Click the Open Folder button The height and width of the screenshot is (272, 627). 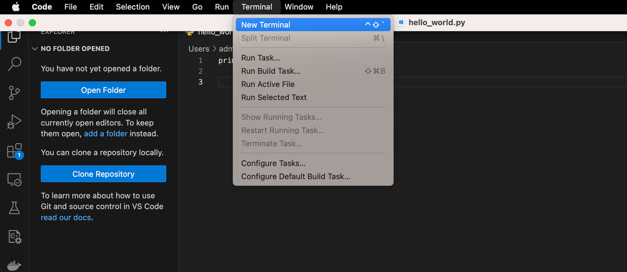pyautogui.click(x=103, y=90)
